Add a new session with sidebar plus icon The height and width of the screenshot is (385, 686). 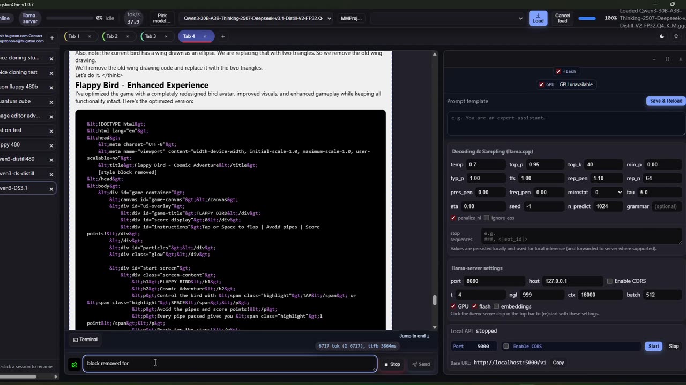[52, 38]
